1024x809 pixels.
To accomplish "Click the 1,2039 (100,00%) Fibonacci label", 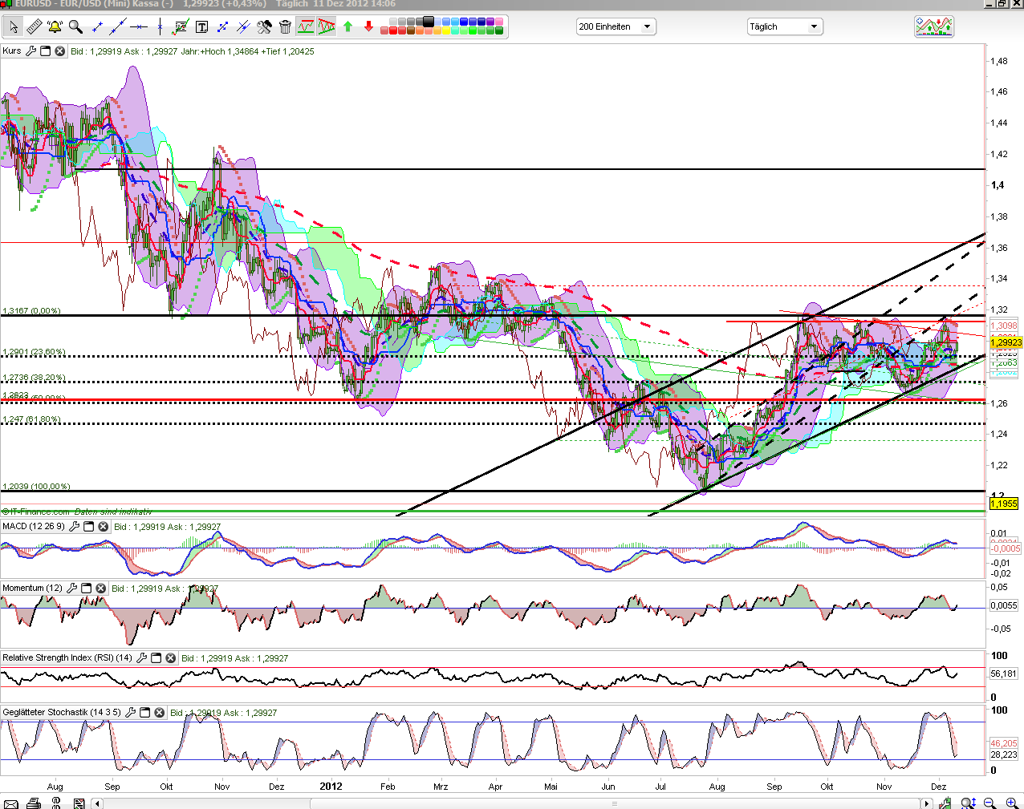I will tap(36, 486).
